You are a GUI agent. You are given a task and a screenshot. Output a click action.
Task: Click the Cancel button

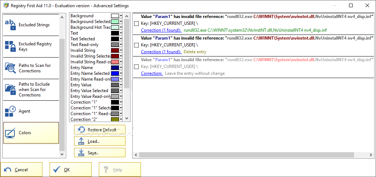coord(21,169)
